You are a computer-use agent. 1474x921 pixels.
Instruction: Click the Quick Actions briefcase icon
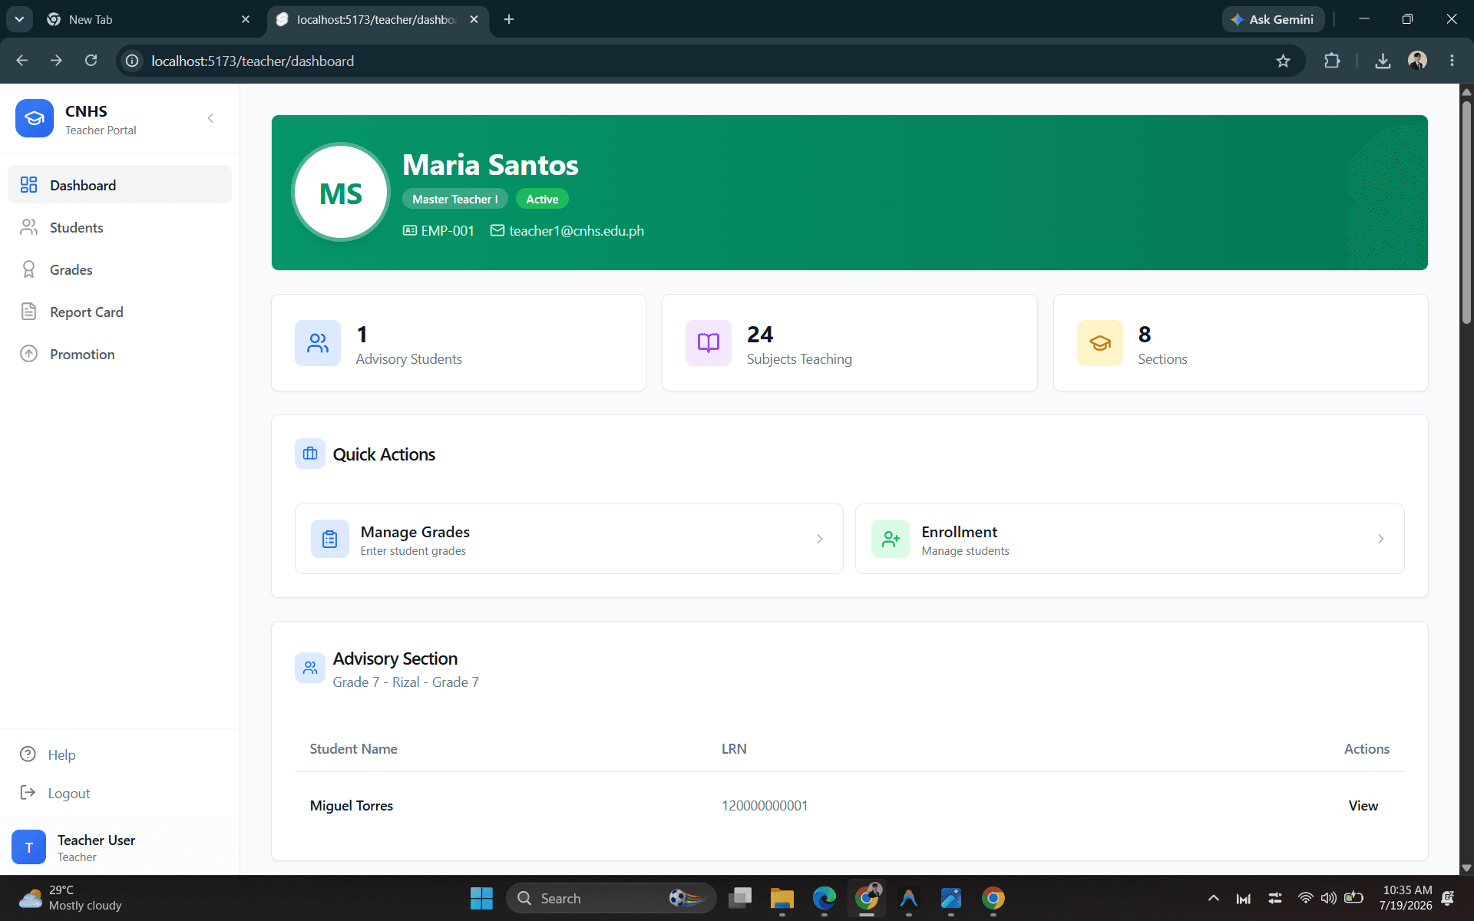point(310,454)
